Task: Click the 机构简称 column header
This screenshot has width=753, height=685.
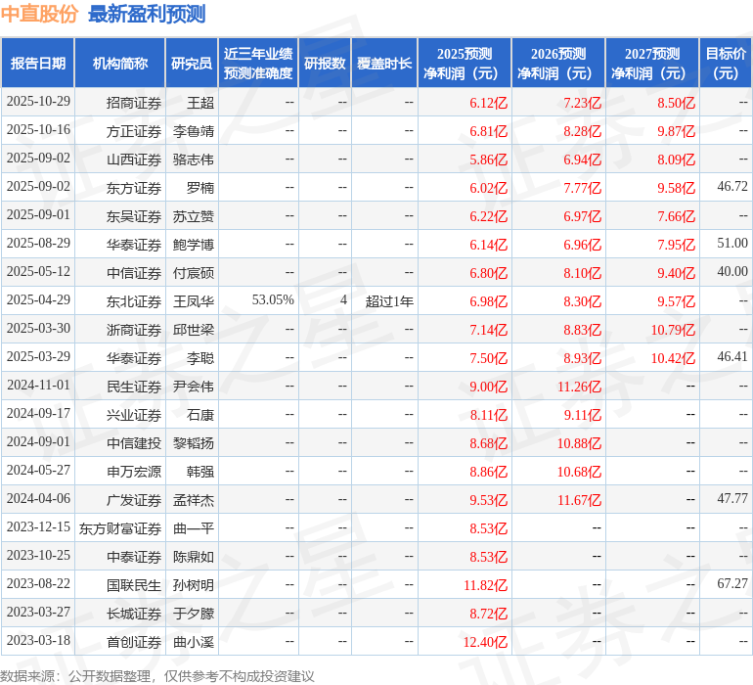Action: (120, 64)
